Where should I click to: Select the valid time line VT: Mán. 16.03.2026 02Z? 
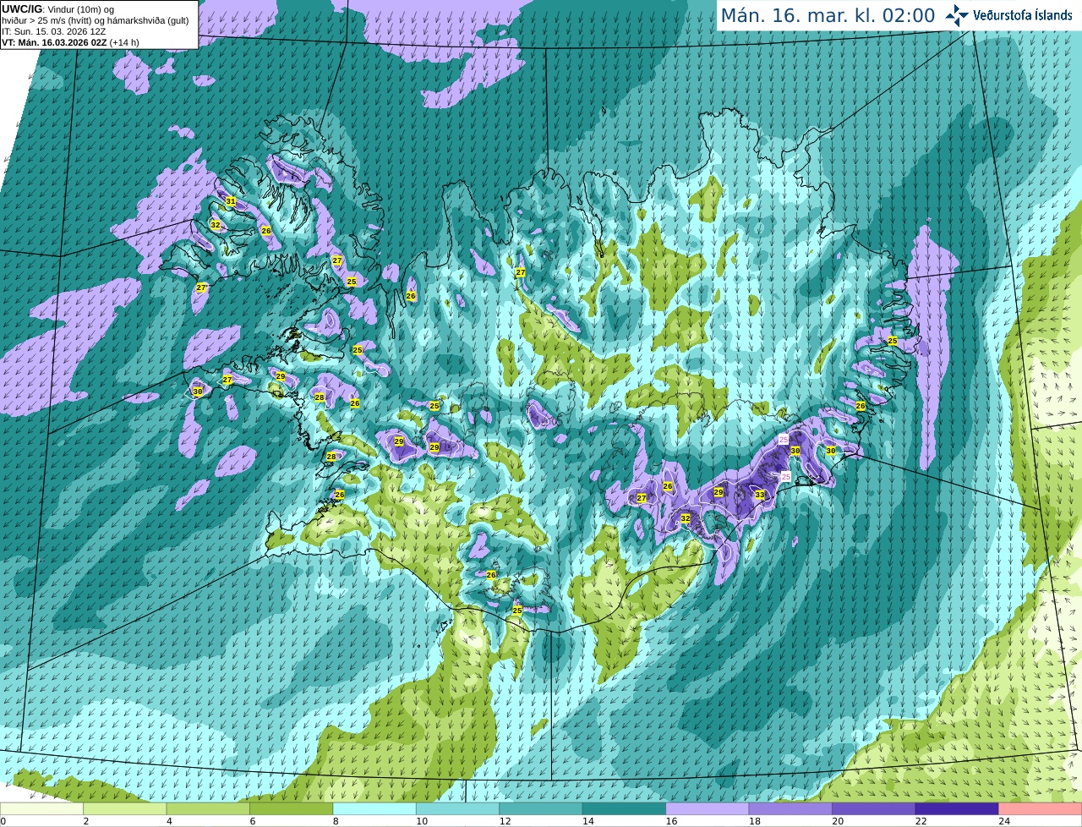tap(54, 42)
